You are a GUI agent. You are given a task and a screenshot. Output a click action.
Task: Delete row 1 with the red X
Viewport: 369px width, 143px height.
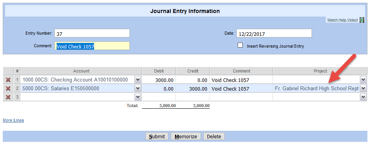click(8, 80)
